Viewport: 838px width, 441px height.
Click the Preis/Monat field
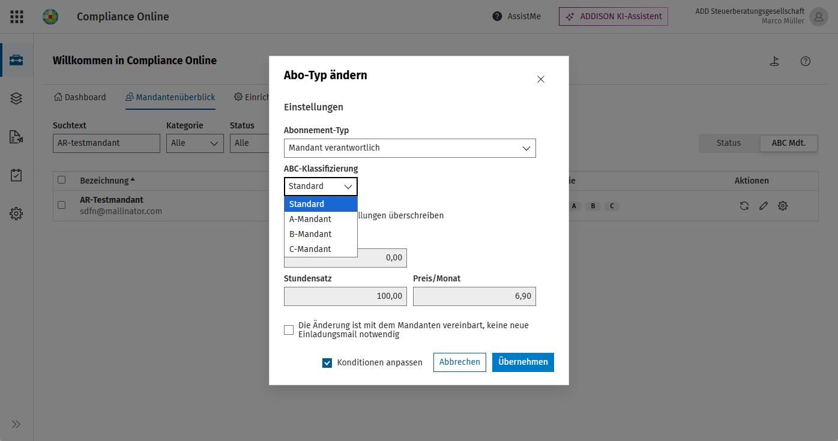474,296
